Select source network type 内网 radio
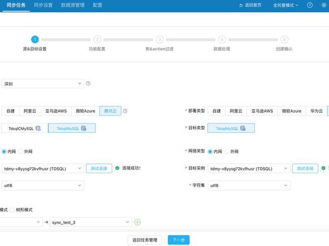 click(4, 151)
